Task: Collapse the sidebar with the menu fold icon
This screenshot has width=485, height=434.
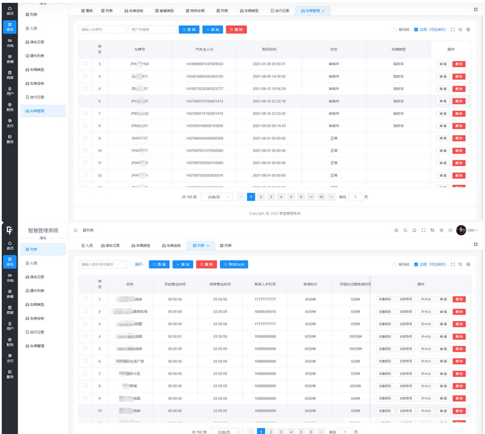Action: (76, 230)
